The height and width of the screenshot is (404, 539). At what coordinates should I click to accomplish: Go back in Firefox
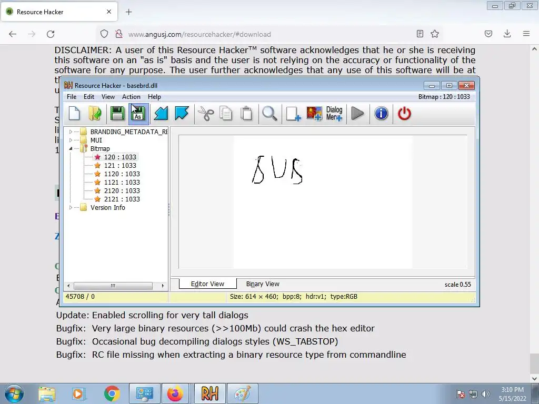[x=13, y=34]
